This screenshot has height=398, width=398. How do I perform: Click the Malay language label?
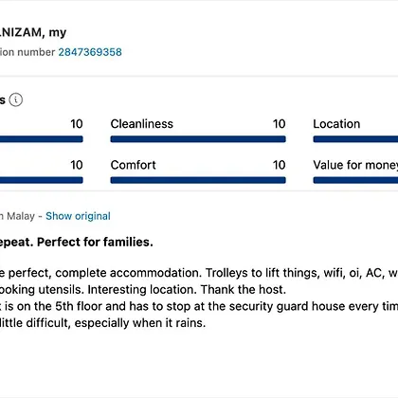[x=21, y=216]
